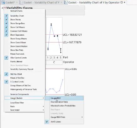The height and width of the screenshot is (128, 137).
Task: Click the chart icon on Variability Chart by Operator tab
Action: coord(66,2)
